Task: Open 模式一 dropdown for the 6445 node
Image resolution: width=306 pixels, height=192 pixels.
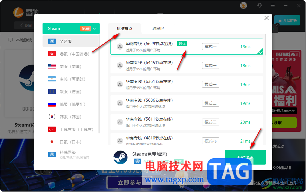Action: click(x=211, y=65)
